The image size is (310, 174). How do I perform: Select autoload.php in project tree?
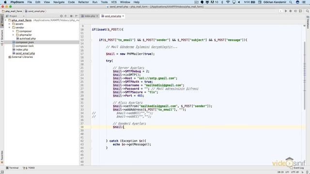pyautogui.click(x=26, y=39)
